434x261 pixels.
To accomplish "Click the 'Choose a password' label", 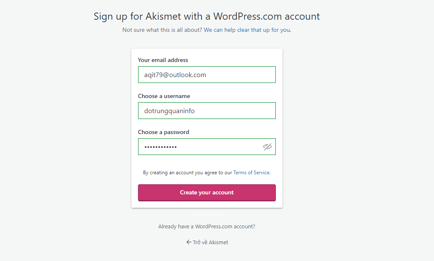I will (x=163, y=132).
